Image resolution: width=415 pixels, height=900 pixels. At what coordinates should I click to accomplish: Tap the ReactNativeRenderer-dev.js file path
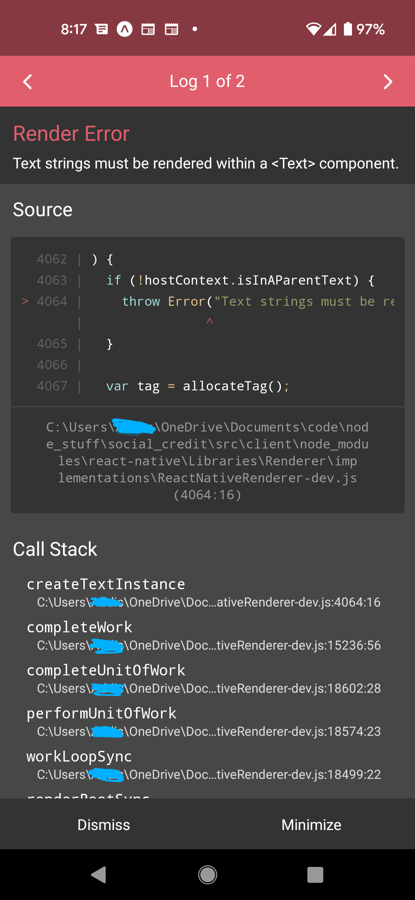(207, 460)
